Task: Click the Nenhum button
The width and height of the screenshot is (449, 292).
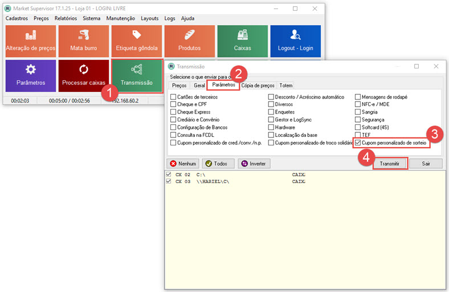Action: click(183, 164)
